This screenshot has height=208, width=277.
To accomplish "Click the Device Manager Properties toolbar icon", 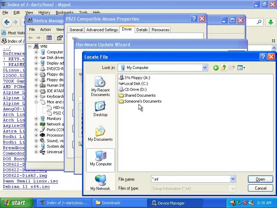I will pyautogui.click(x=60, y=38).
